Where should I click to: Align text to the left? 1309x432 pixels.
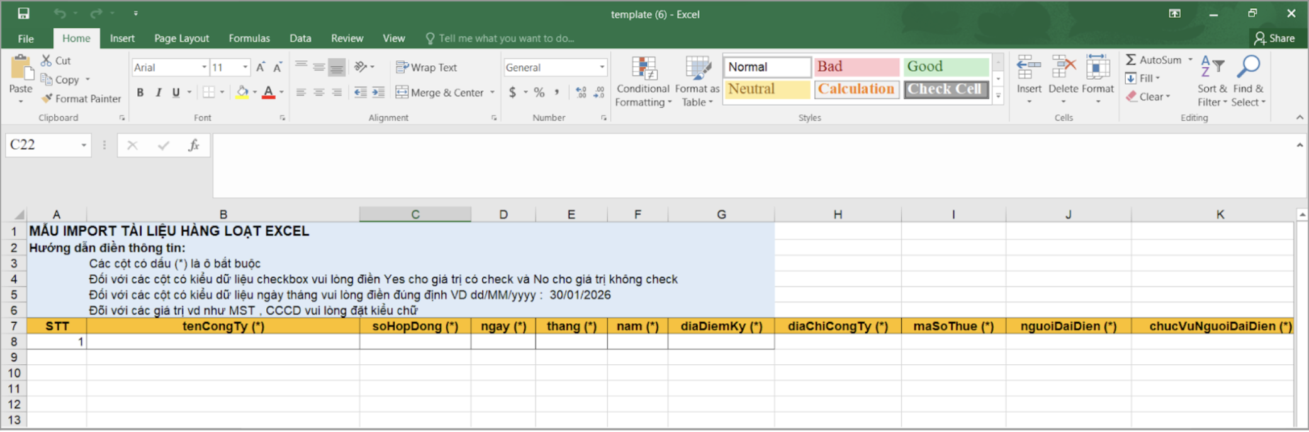point(301,92)
